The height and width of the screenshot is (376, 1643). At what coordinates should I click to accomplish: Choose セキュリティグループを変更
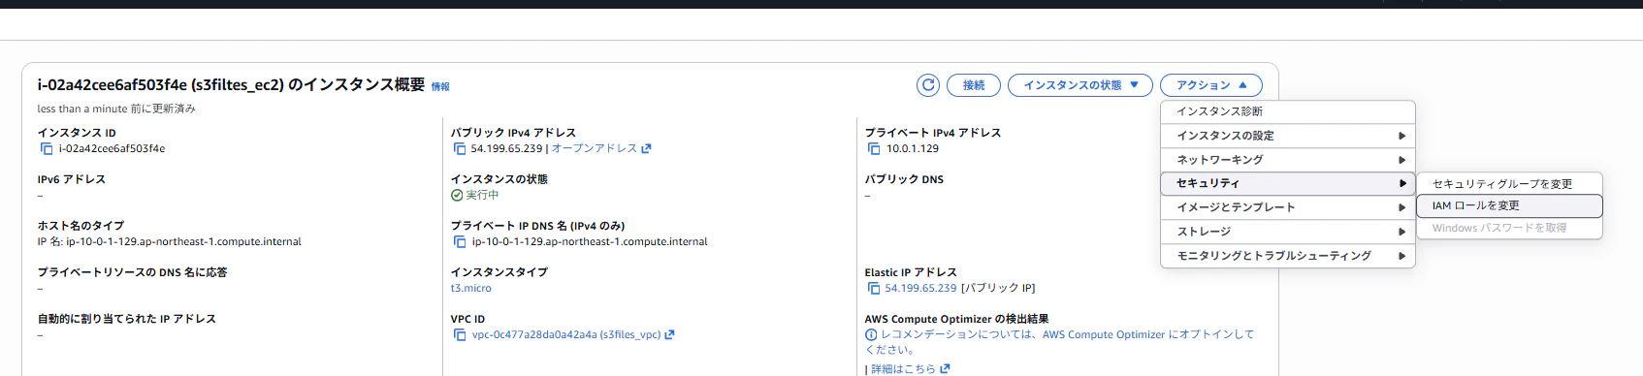click(1509, 183)
